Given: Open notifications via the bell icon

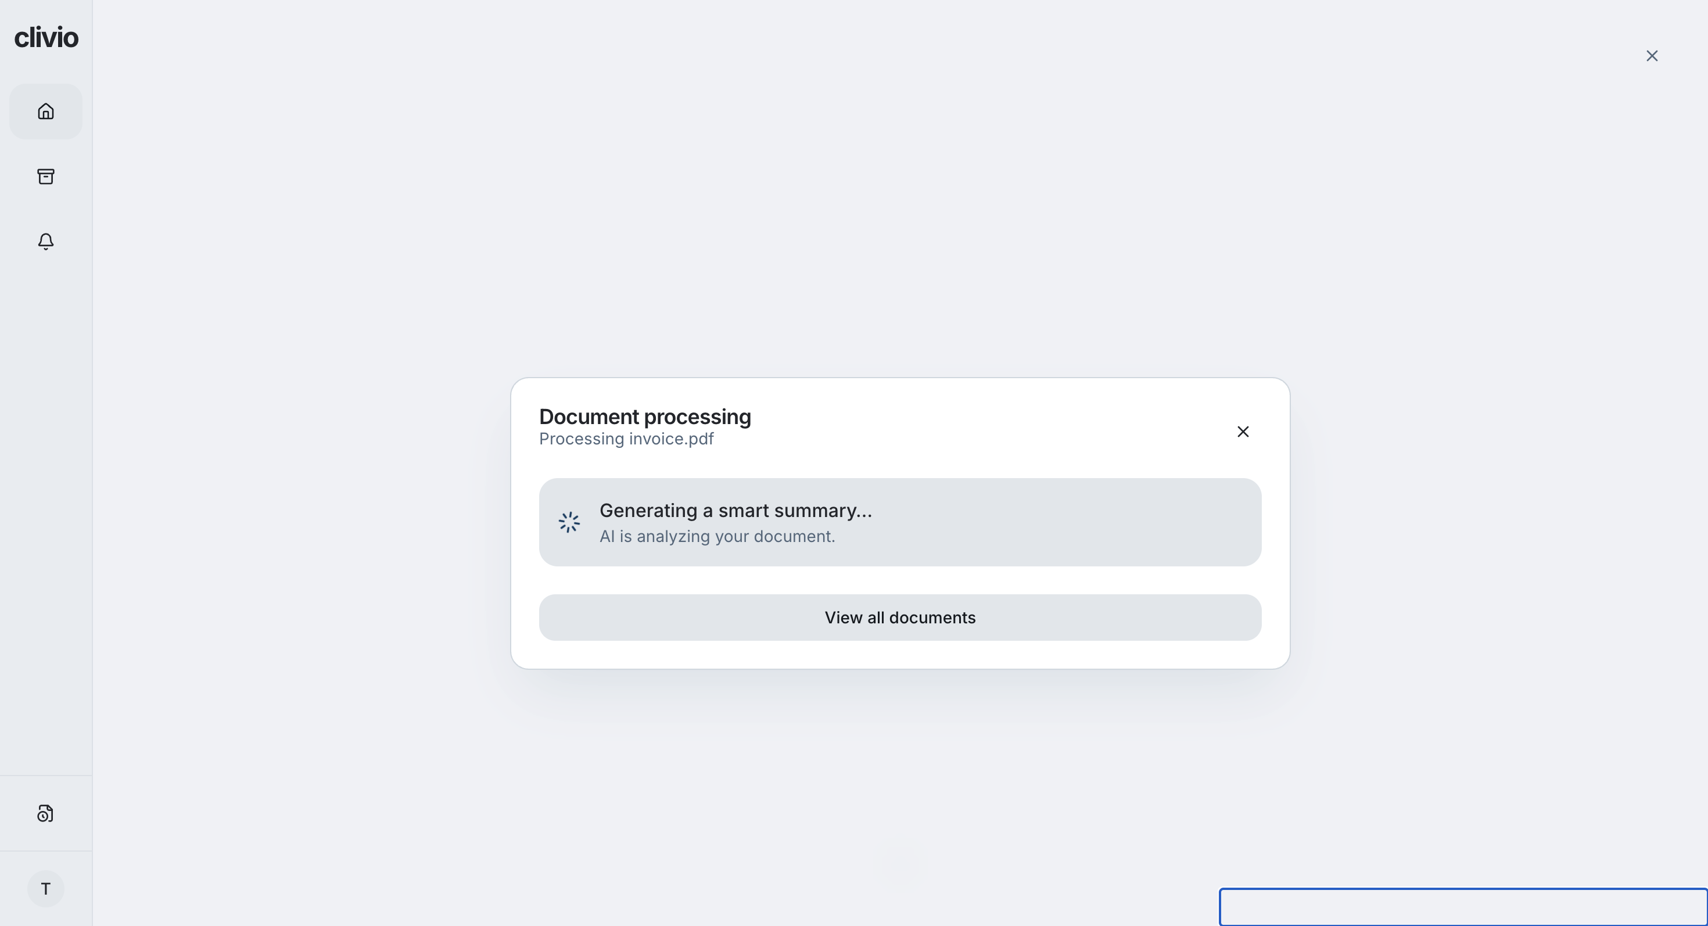Looking at the screenshot, I should [x=45, y=241].
